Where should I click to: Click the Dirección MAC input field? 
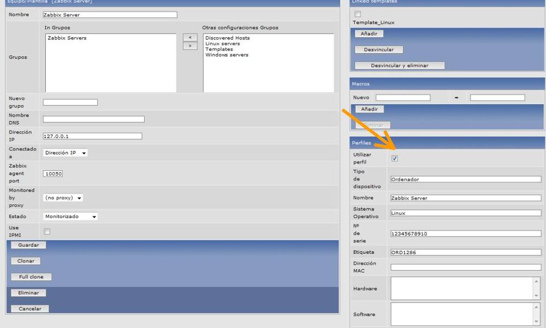pyautogui.click(x=465, y=267)
